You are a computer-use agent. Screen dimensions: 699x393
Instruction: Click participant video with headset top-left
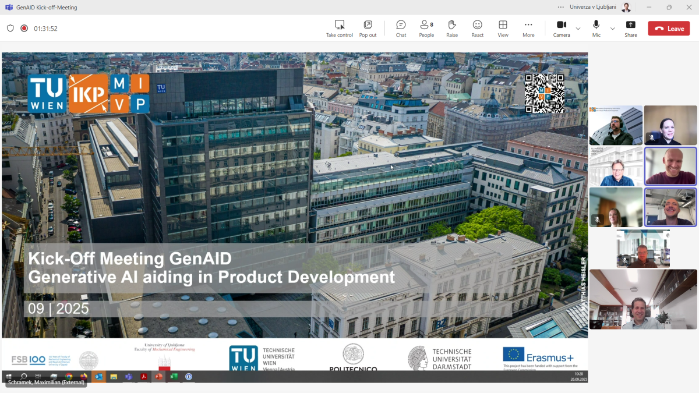pyautogui.click(x=616, y=125)
